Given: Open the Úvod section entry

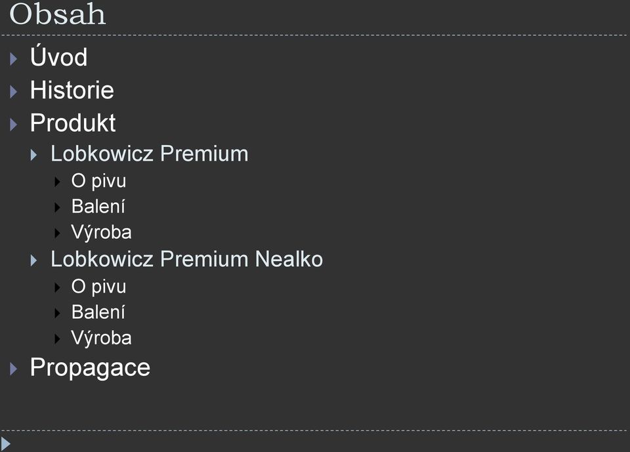Looking at the screenshot, I should (58, 56).
